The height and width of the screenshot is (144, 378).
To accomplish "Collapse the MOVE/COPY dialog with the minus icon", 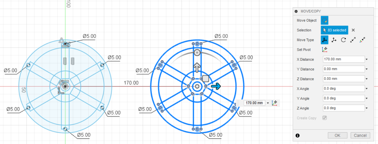I will [x=296, y=11].
